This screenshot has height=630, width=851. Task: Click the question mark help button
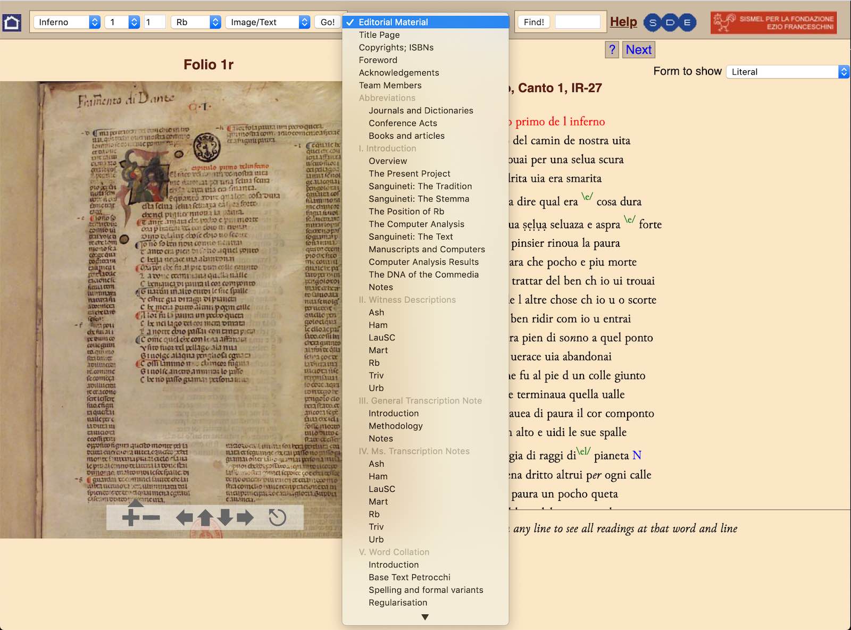(x=612, y=50)
